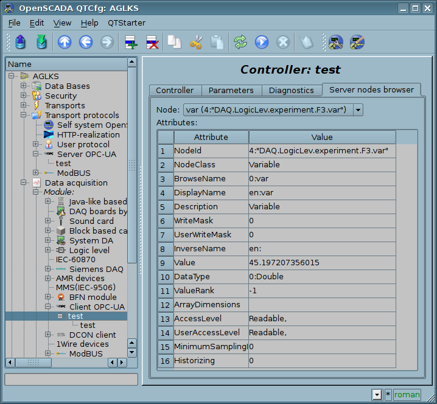437x404 pixels.
Task: Switch to the Diagnostics tab
Action: (x=292, y=90)
